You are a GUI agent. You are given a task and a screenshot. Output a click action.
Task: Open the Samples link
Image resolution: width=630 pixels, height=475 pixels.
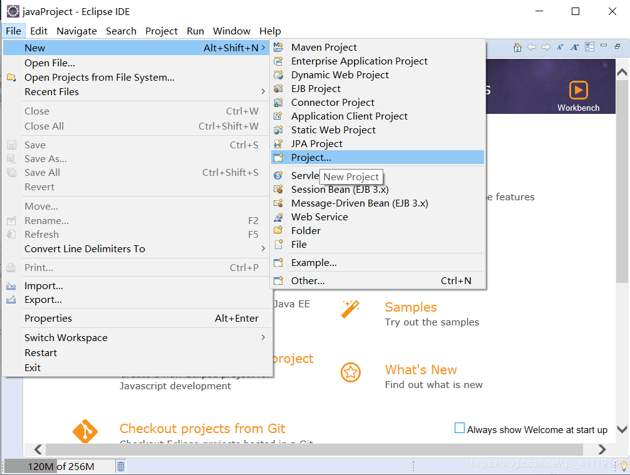point(411,307)
